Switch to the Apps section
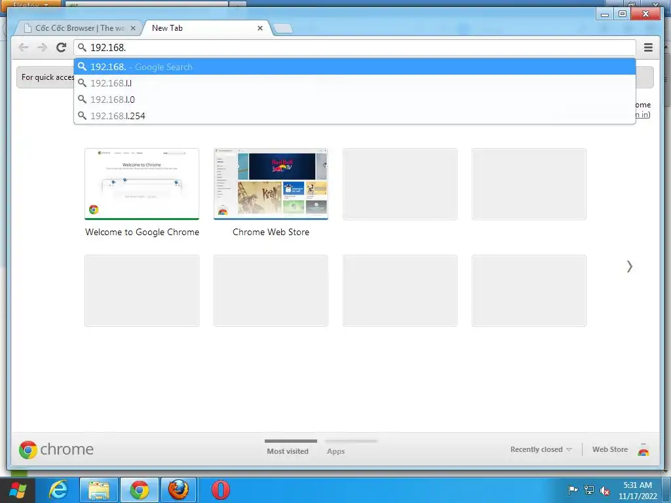The image size is (671, 503). click(336, 451)
